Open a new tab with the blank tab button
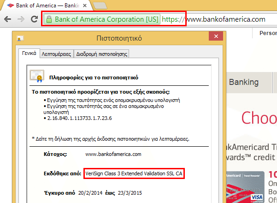 coord(100,6)
